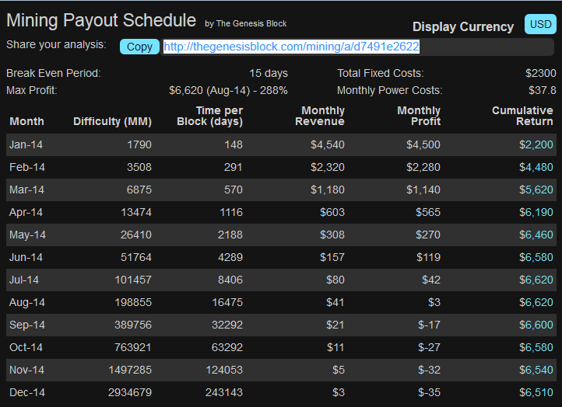Image resolution: width=562 pixels, height=407 pixels.
Task: Select the Jan-14 month cell
Action: [26, 144]
